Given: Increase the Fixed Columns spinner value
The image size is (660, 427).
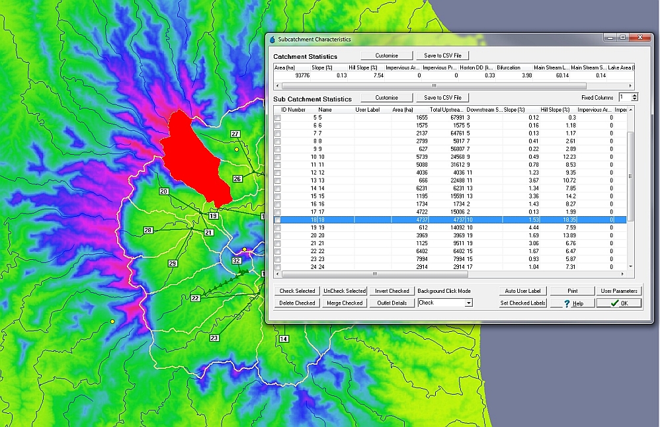Looking at the screenshot, I should pyautogui.click(x=635, y=95).
